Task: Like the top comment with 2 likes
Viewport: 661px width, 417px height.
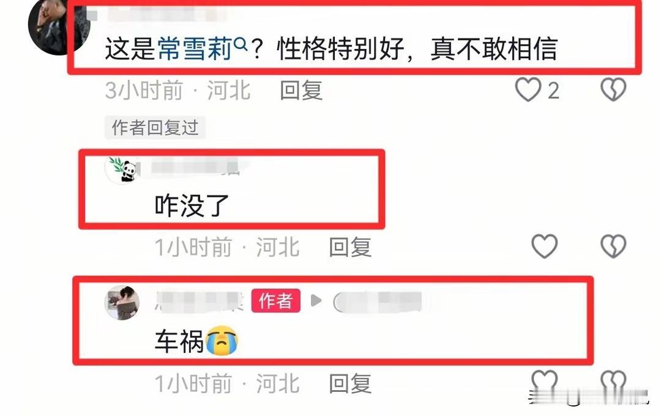Action: 528,90
